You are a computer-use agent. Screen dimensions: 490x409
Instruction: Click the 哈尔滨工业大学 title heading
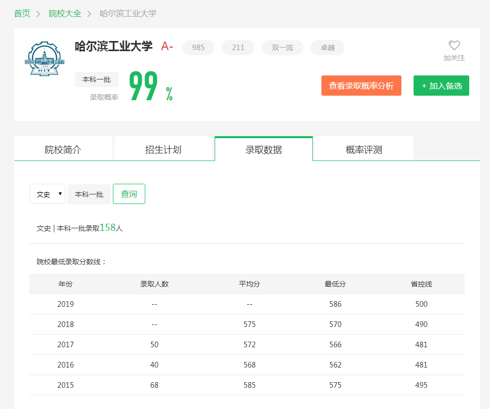(x=113, y=46)
